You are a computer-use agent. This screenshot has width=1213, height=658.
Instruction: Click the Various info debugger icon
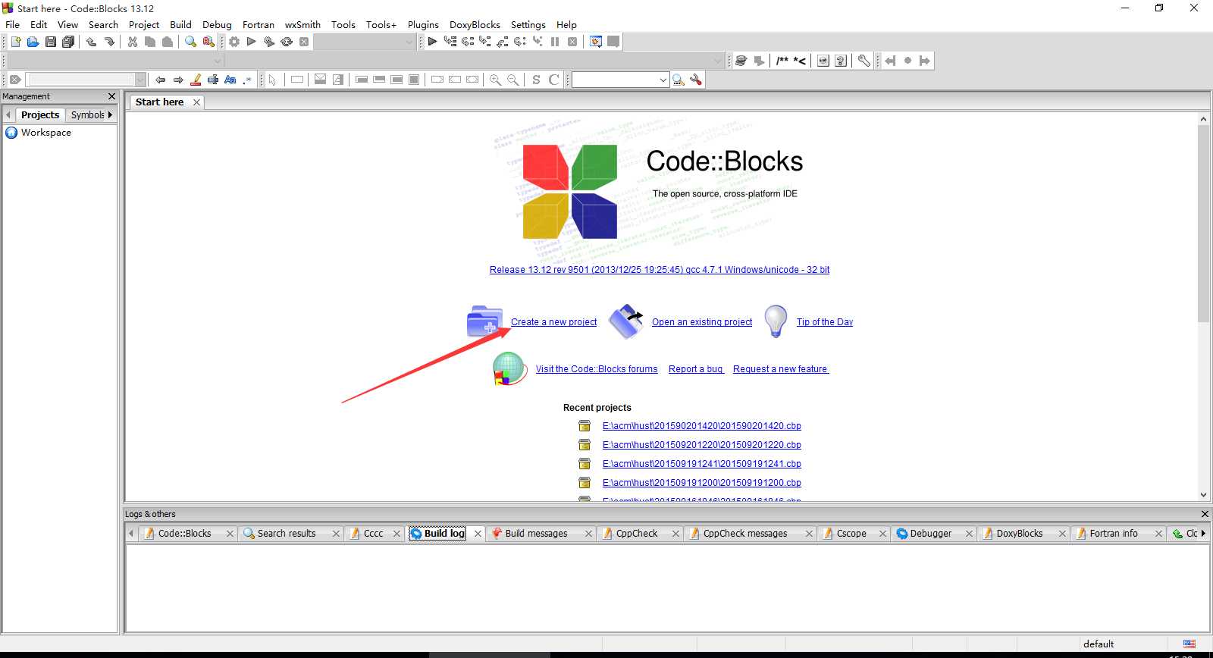click(x=613, y=42)
